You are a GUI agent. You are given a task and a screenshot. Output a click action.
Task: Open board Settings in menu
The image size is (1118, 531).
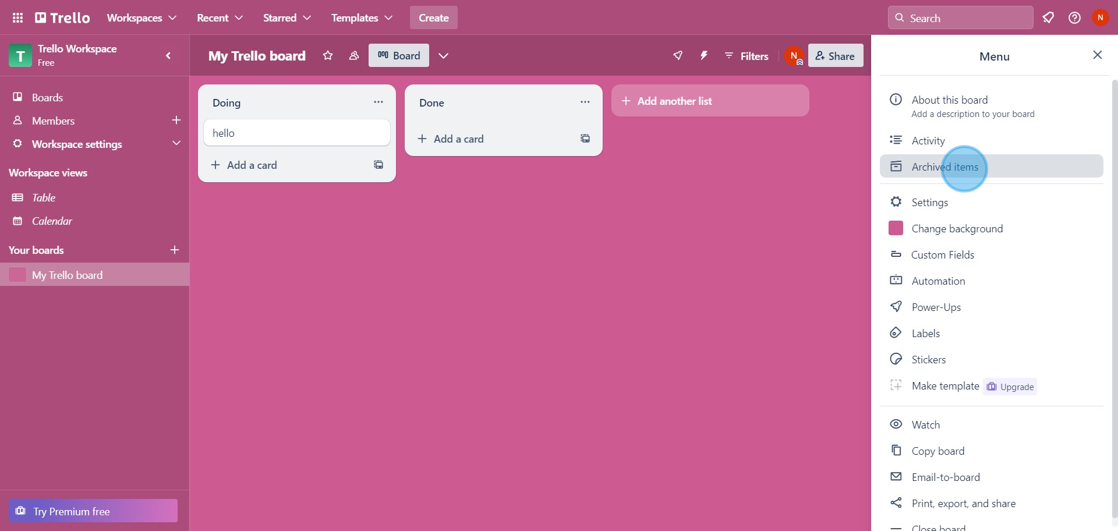pyautogui.click(x=992, y=203)
